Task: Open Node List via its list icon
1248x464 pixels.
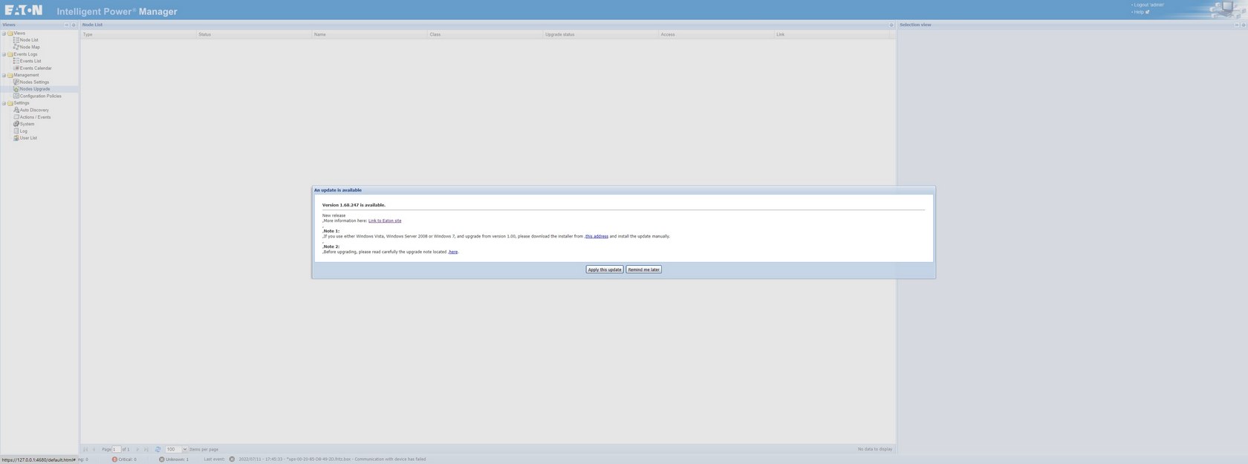Action: 16,40
